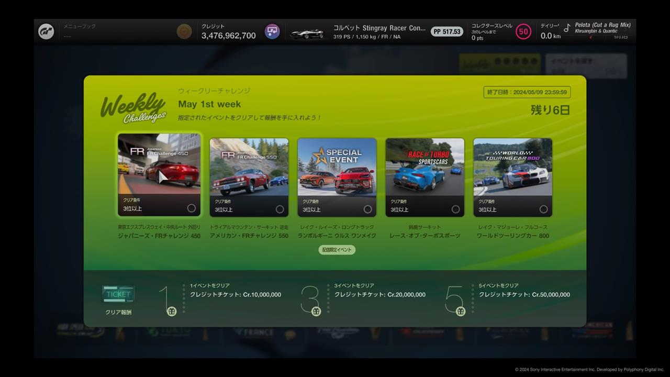Click the コルベット Stingray Racer car name

[x=379, y=28]
